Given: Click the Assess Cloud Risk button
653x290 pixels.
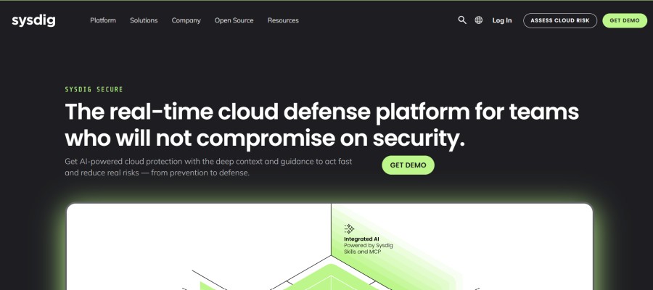Looking at the screenshot, I should pyautogui.click(x=559, y=20).
